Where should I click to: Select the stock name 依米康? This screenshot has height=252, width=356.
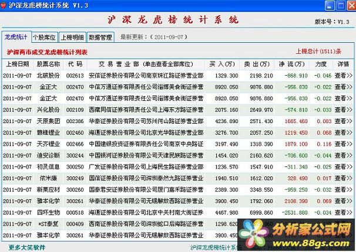[48, 178]
